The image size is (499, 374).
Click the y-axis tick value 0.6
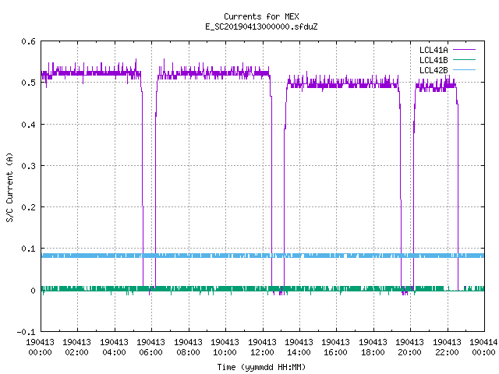[x=28, y=41]
